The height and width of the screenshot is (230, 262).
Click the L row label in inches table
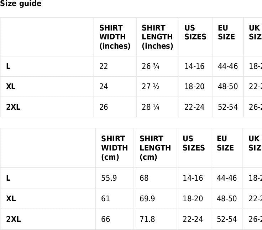pyautogui.click(x=8, y=66)
